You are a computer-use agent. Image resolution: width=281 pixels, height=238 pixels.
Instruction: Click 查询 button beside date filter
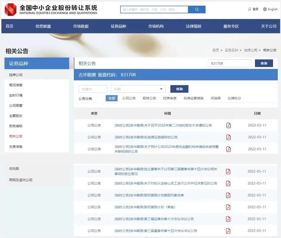coord(179,89)
